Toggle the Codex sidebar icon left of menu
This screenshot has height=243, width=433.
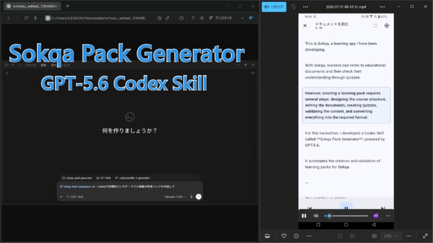pos(6,65)
